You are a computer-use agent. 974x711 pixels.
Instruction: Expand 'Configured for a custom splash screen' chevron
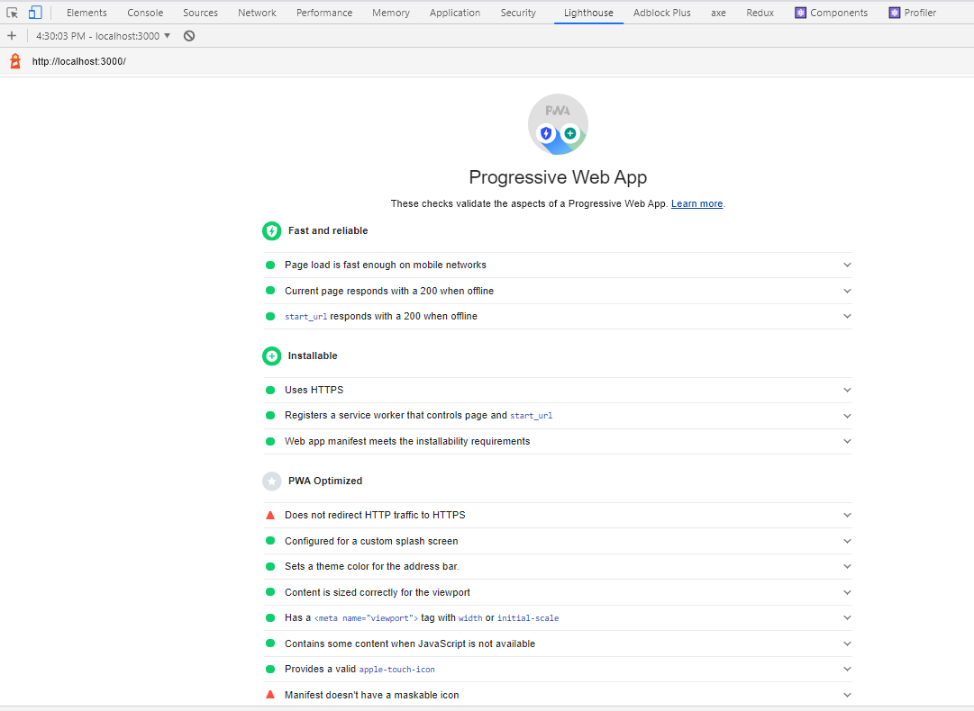(847, 541)
